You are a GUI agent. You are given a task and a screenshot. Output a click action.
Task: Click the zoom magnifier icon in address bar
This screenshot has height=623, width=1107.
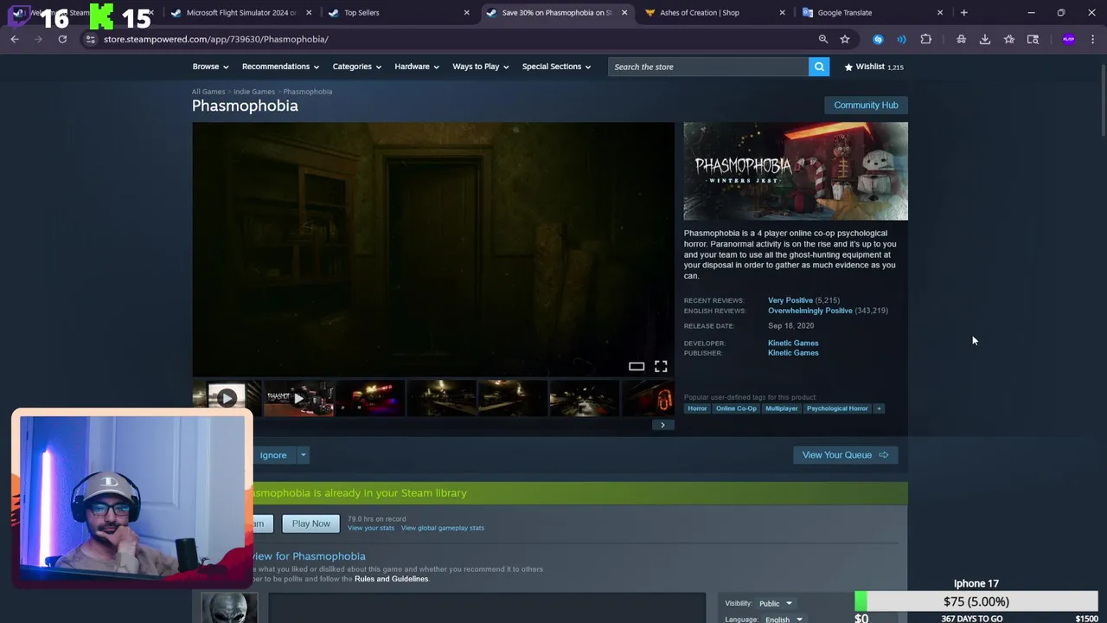pyautogui.click(x=823, y=39)
